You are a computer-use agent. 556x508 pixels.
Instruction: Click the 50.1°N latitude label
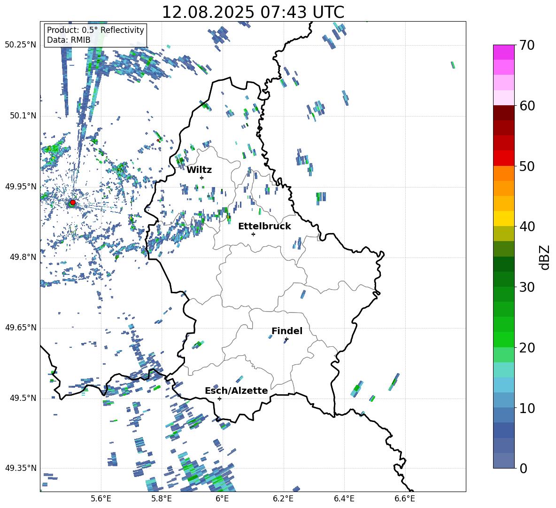pyautogui.click(x=23, y=116)
